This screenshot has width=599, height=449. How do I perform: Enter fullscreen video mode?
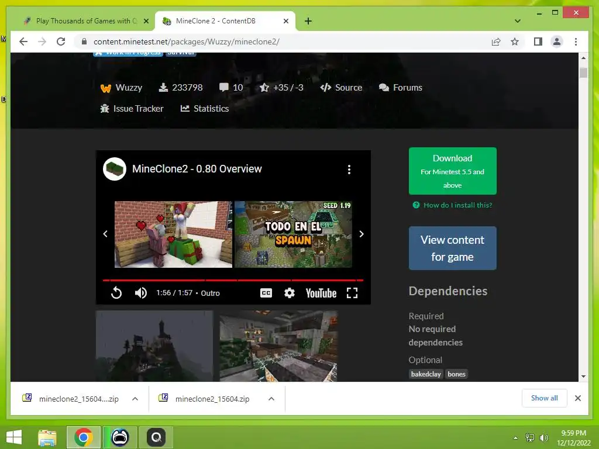(x=352, y=293)
